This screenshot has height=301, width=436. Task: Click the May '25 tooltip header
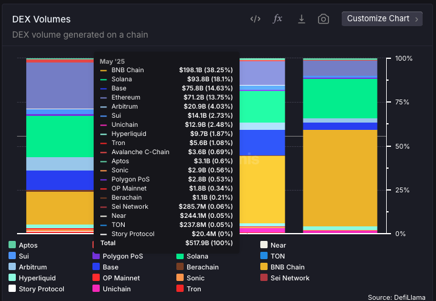(112, 61)
